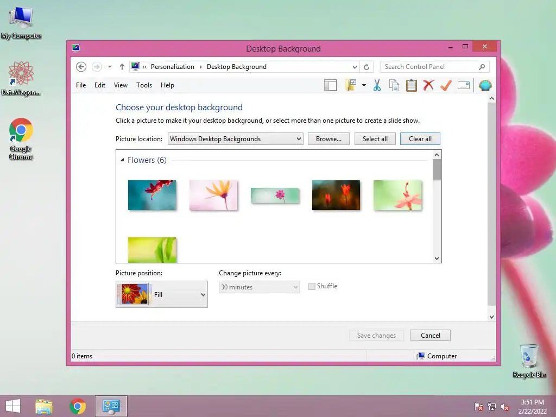Go back with the Back arrow
This screenshot has width=556, height=417.
81,67
